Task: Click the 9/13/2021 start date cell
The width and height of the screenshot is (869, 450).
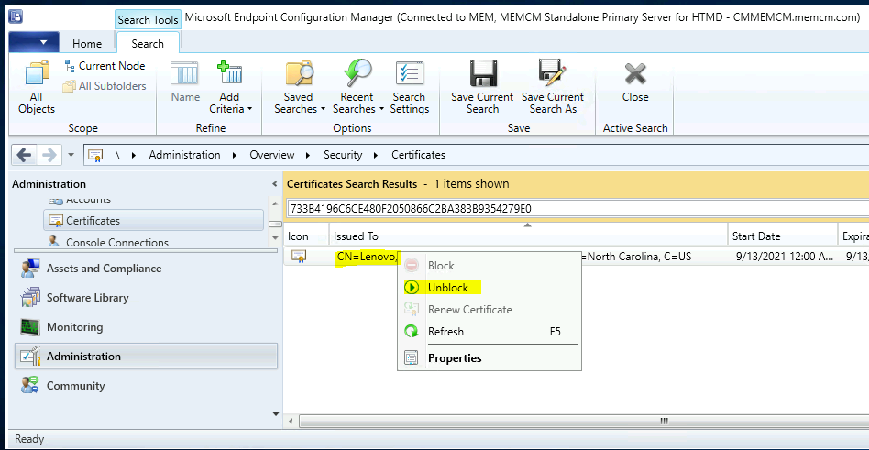Action: point(783,257)
